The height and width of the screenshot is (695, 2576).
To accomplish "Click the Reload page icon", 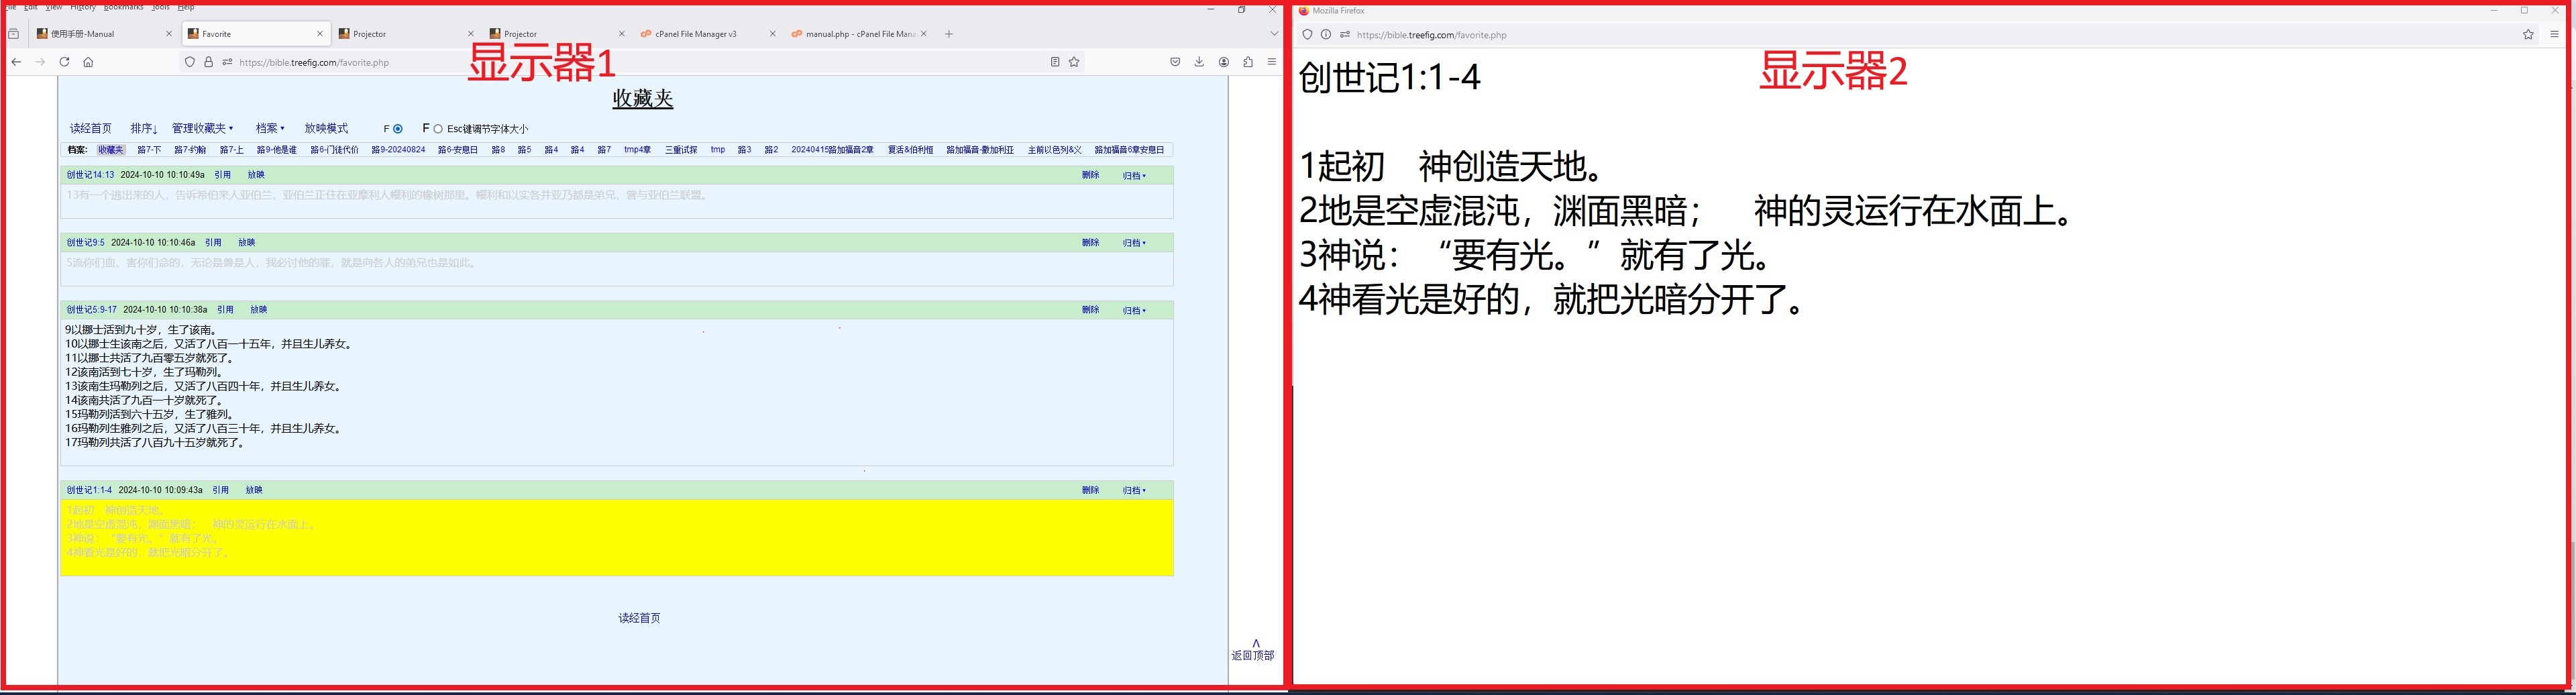I will pos(64,62).
